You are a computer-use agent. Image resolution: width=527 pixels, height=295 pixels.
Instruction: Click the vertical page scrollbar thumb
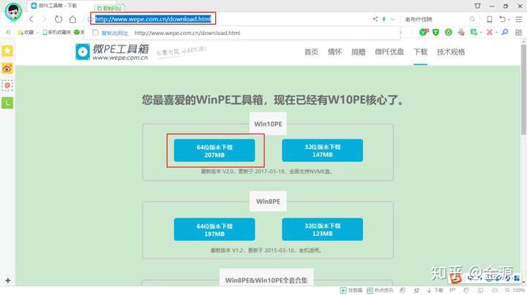pyautogui.click(x=523, y=89)
